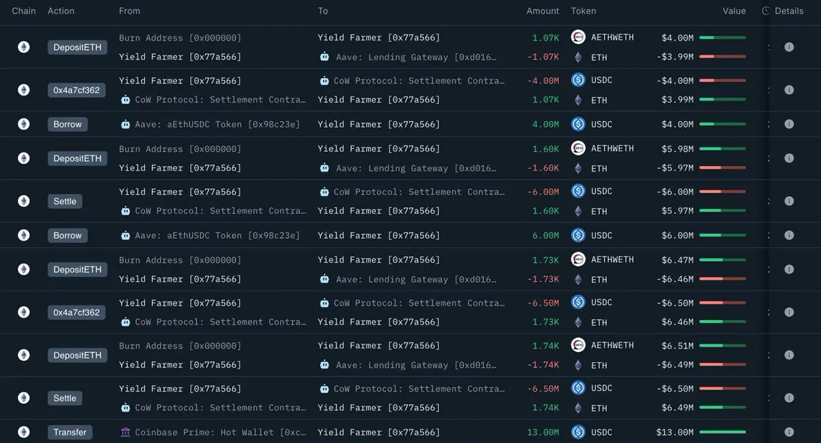821x443 pixels.
Task: Click the ETH token icon in the $6.49M row
Action: coord(578,407)
